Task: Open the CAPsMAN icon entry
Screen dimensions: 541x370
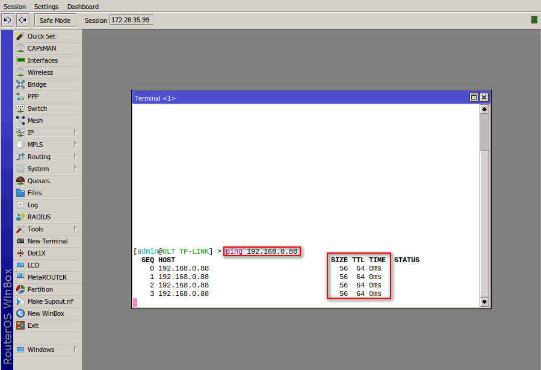Action: [20, 48]
